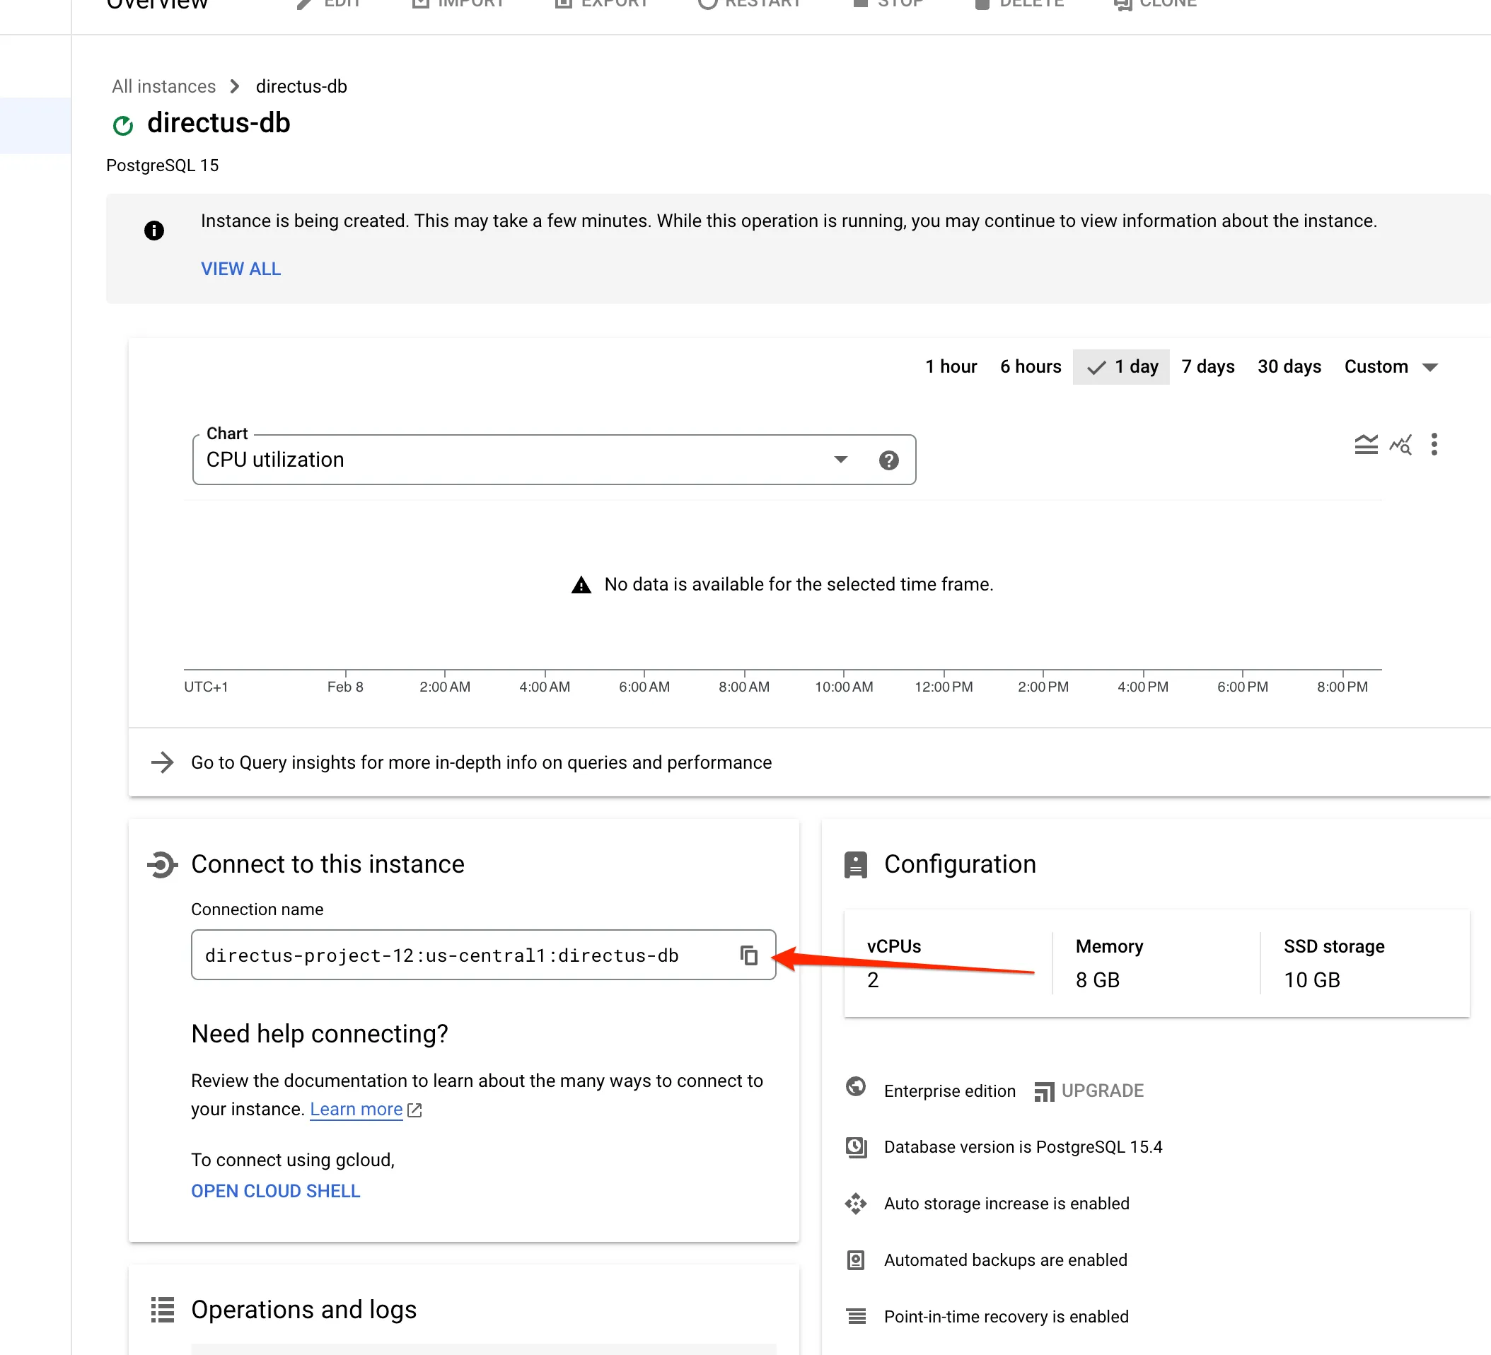
Task: Select the 7 days time frame tab
Action: pos(1208,366)
